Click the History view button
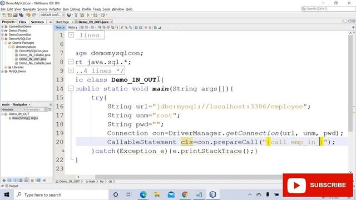 pyautogui.click(x=72, y=27)
